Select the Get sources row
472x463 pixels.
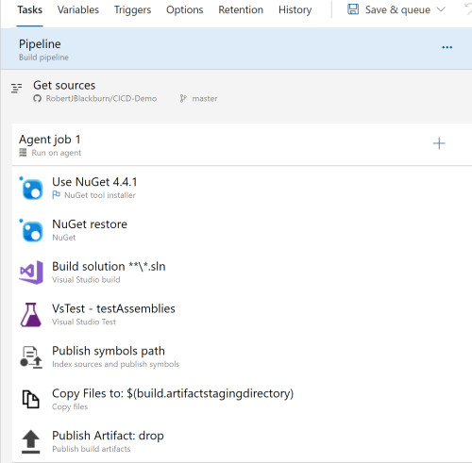pos(236,91)
